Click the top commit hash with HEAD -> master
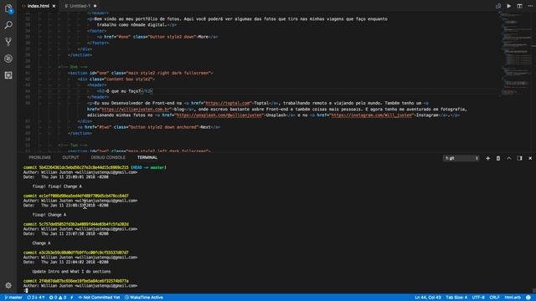536x301 pixels. (95, 167)
